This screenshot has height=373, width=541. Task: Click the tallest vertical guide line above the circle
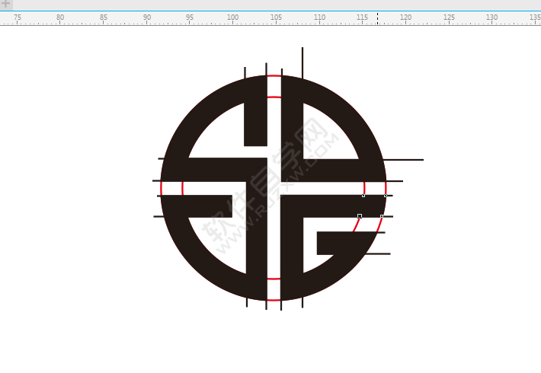tap(303, 59)
